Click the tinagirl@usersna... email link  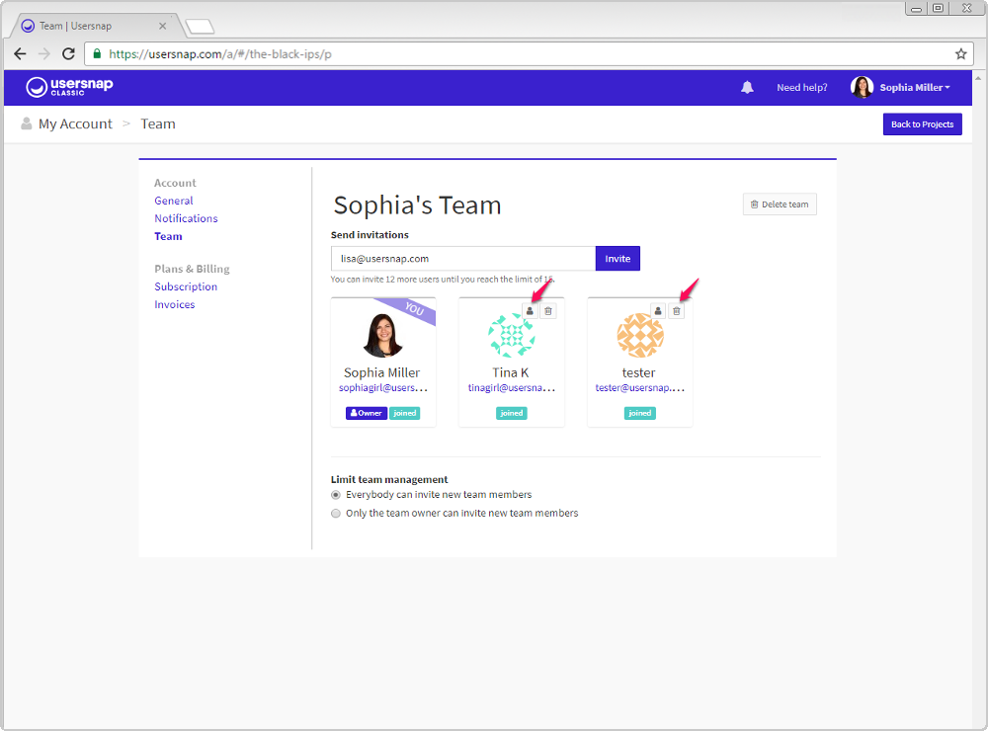[x=511, y=387]
